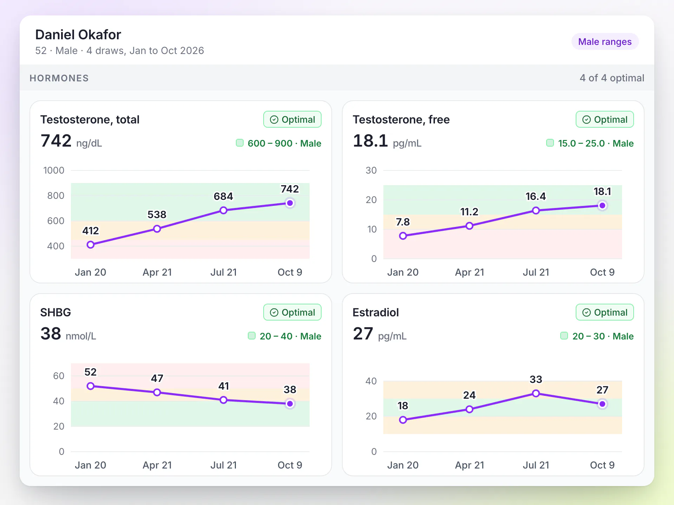Click the '600 – 900 · Male' range text
Image resolution: width=674 pixels, height=505 pixels.
284,143
